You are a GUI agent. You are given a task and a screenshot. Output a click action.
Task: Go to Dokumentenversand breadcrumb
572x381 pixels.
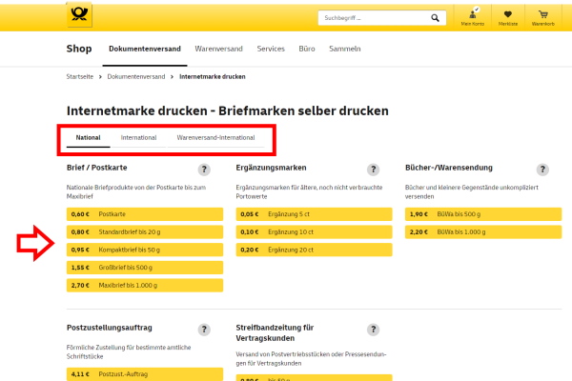coord(136,76)
